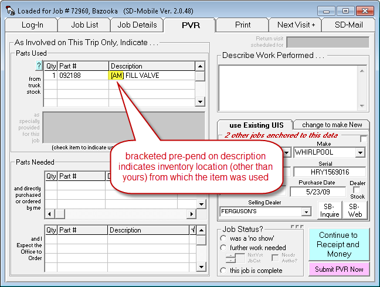Open the Selling Dealer dropdown list
Image resolution: width=380 pixels, height=287 pixels.
pos(306,211)
